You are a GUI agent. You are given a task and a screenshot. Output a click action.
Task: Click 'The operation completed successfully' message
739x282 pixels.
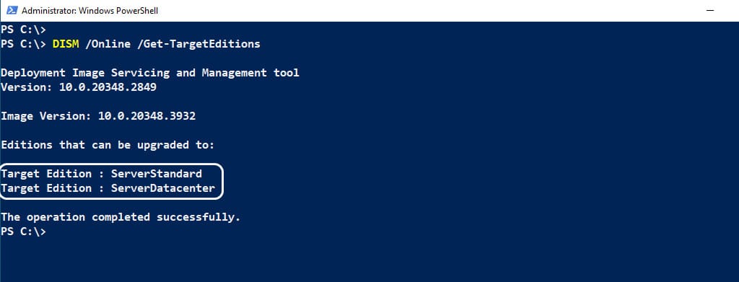(121, 218)
